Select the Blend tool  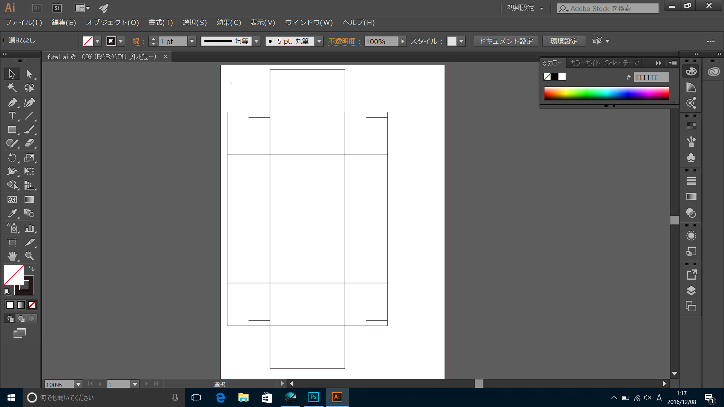(29, 213)
